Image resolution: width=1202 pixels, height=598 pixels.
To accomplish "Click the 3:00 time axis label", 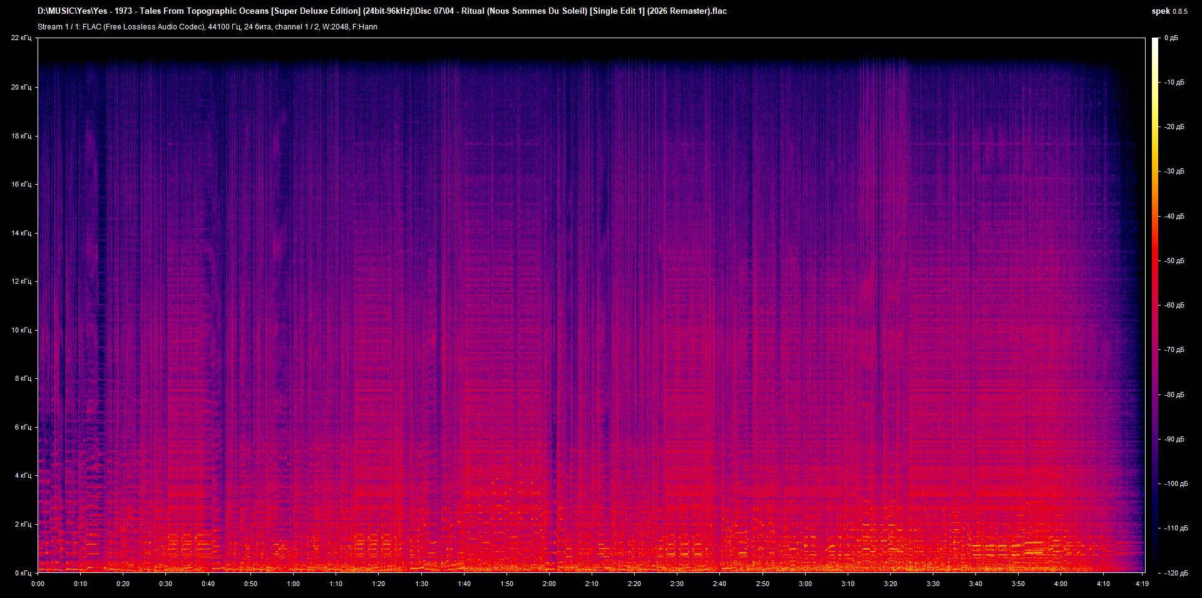I will tap(805, 584).
